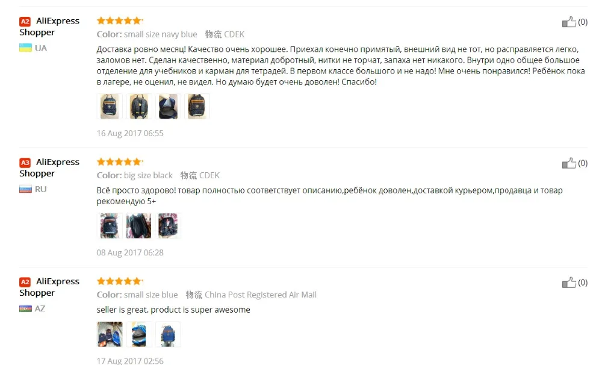This screenshot has height=365, width=602.
Task: Open first photo in the AZ review
Action: [x=110, y=334]
